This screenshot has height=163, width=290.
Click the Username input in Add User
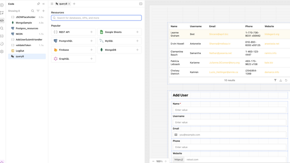(x=229, y=122)
